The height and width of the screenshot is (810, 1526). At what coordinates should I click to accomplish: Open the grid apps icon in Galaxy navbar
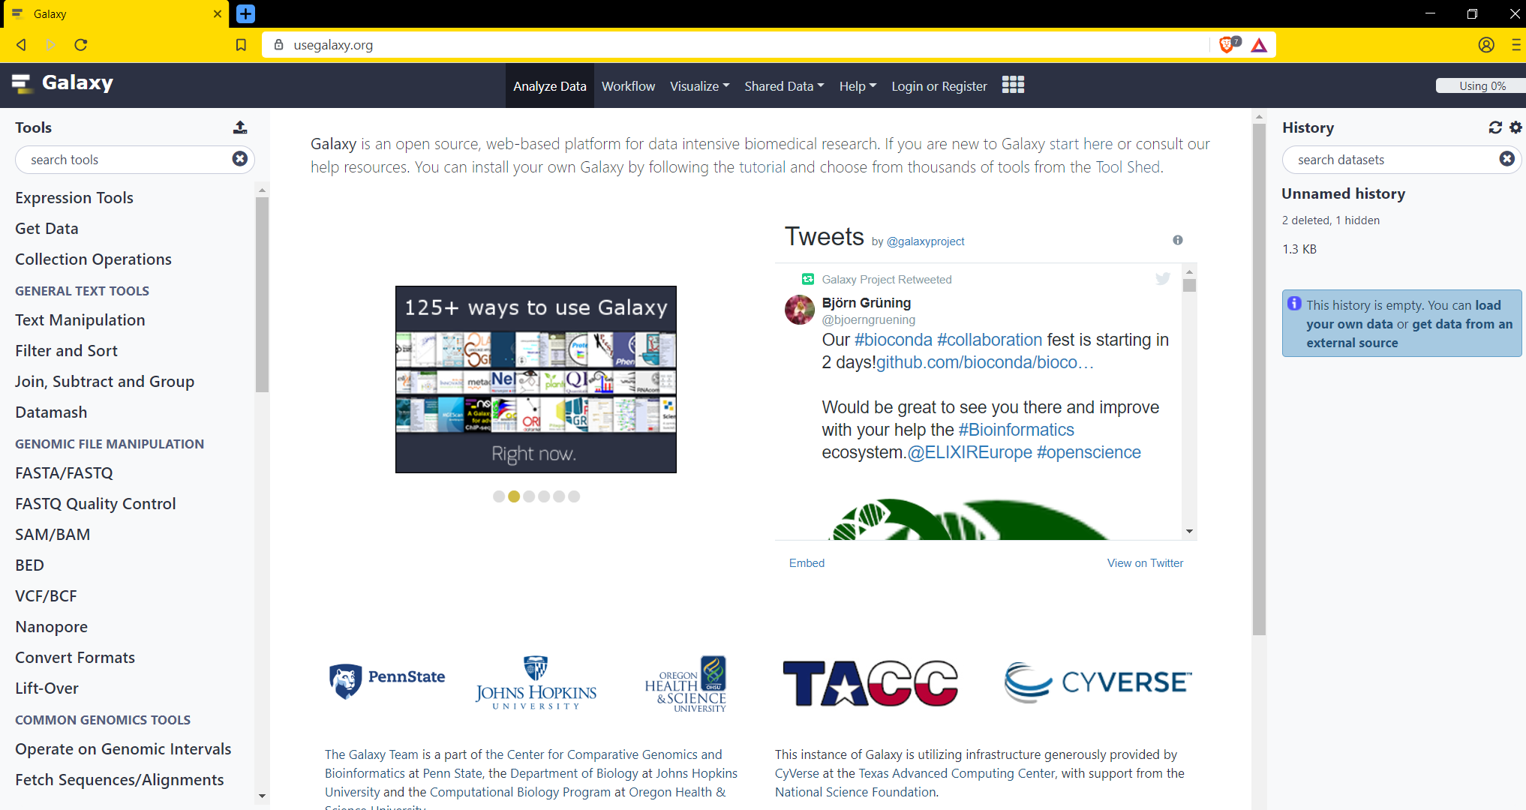coord(1013,85)
